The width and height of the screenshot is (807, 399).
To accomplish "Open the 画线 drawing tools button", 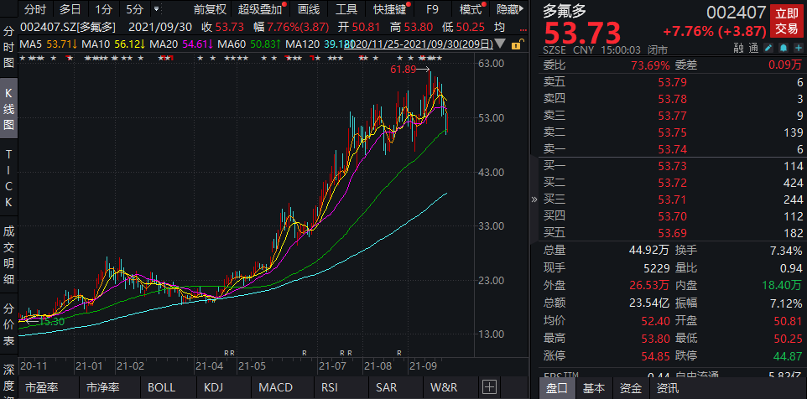I will click(x=309, y=10).
